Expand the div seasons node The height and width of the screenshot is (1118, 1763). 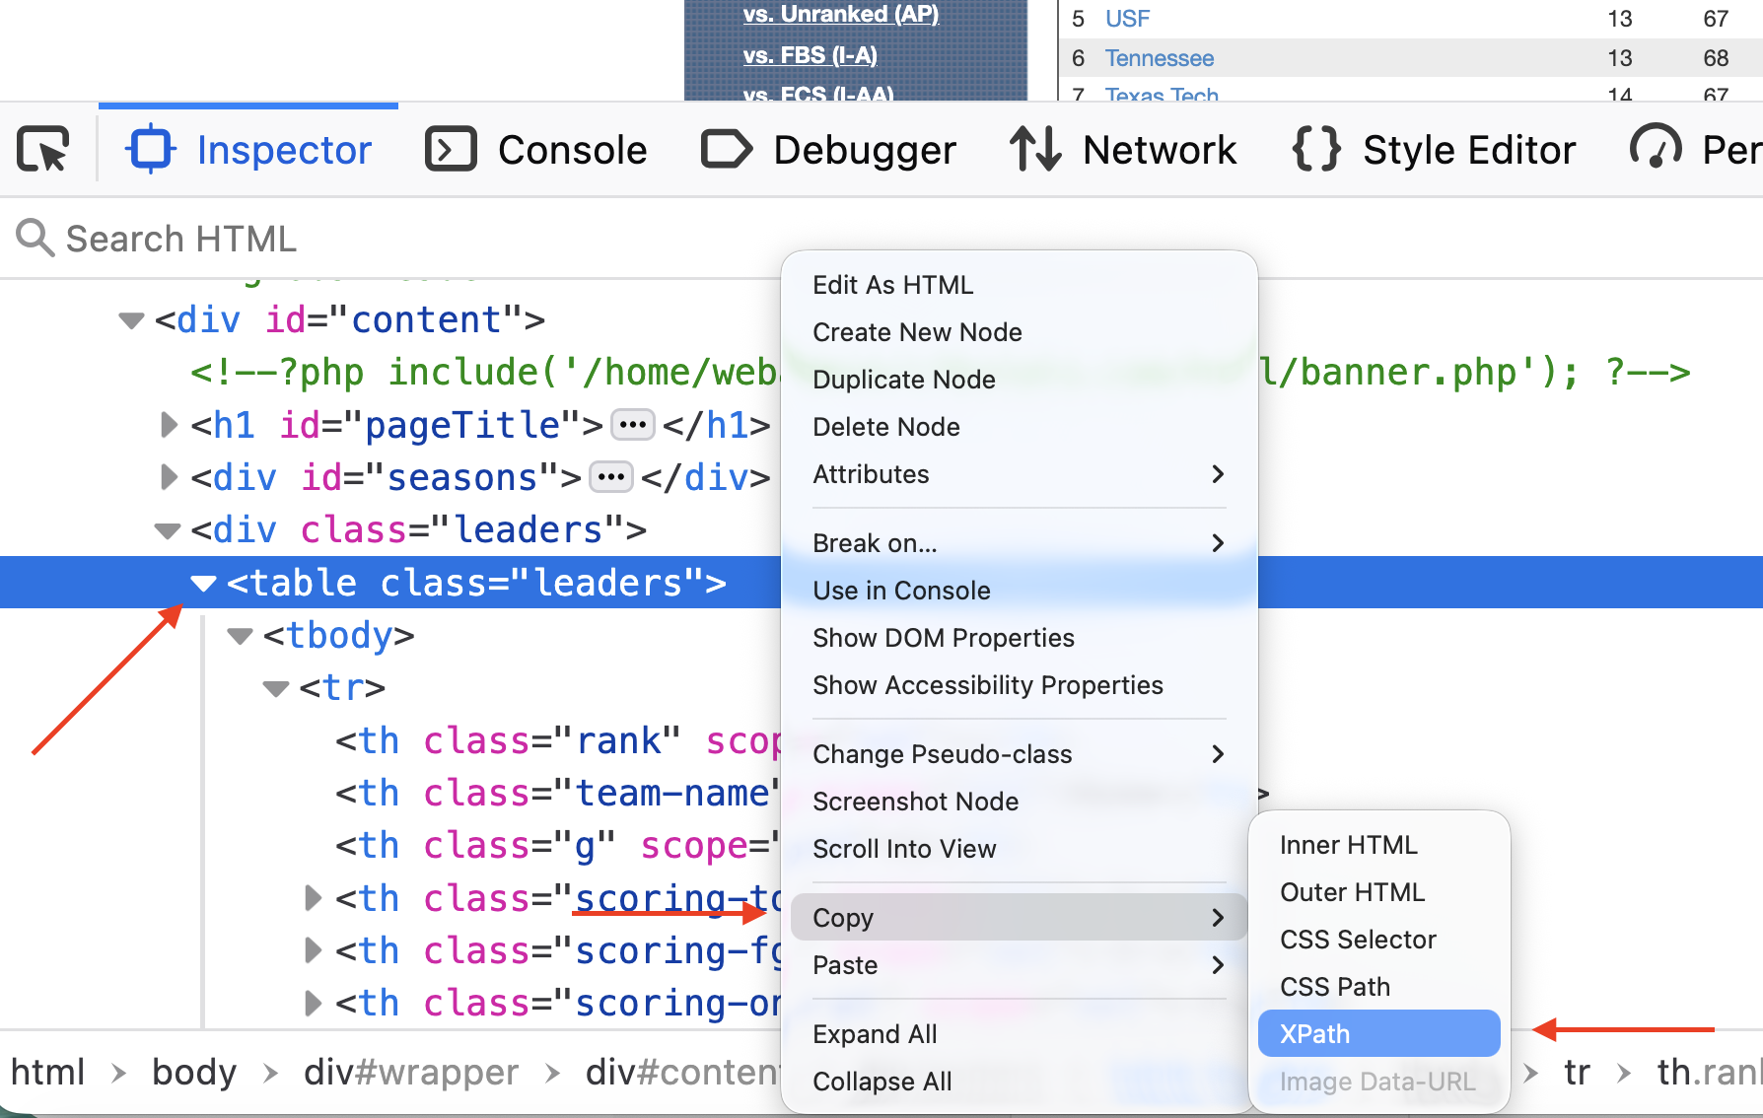(170, 477)
